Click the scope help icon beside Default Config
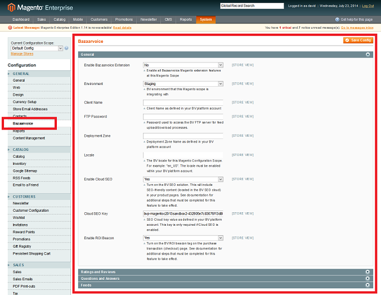 coord(66,48)
